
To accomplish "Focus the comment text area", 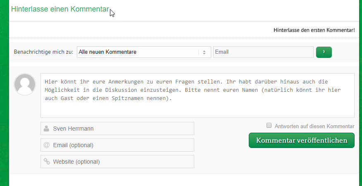I will [198, 95].
